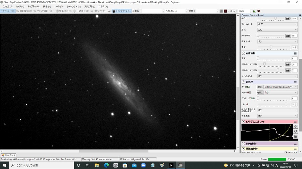
Task: Collapse the 画像情報 section
Action: [243, 53]
